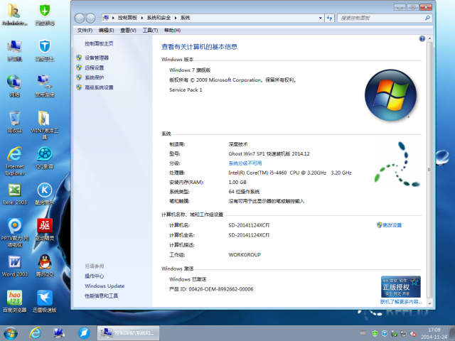Open the address bar history dropdown arrow
Viewport: 455px width, 341px height.
[321, 18]
